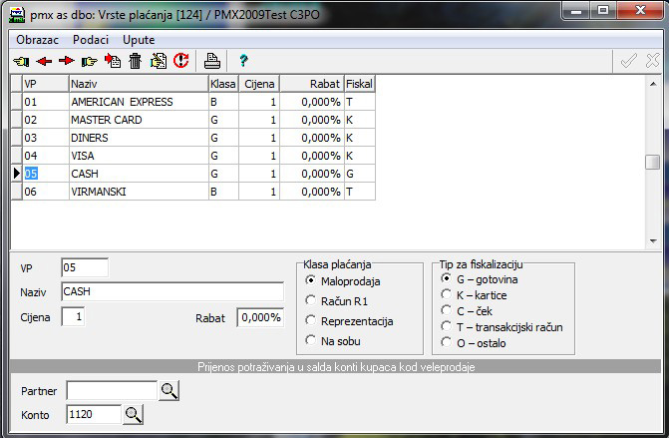Click the Konto field with 1120

tap(94, 414)
